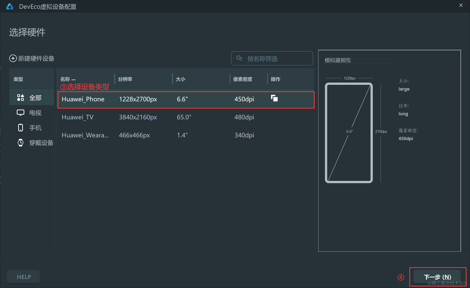This screenshot has height=288, width=470.
Task: Filter device list by 电视
Action: coord(32,113)
